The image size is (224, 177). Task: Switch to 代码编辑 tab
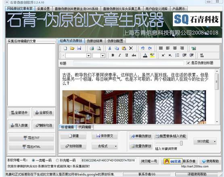(85, 127)
